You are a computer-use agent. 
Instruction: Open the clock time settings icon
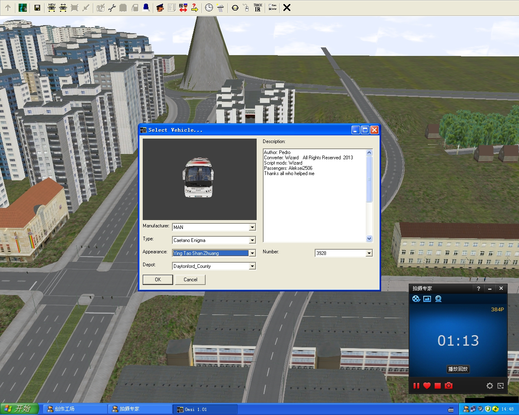[209, 8]
